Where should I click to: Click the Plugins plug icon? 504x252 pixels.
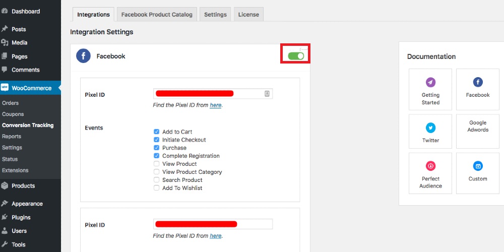click(x=5, y=217)
